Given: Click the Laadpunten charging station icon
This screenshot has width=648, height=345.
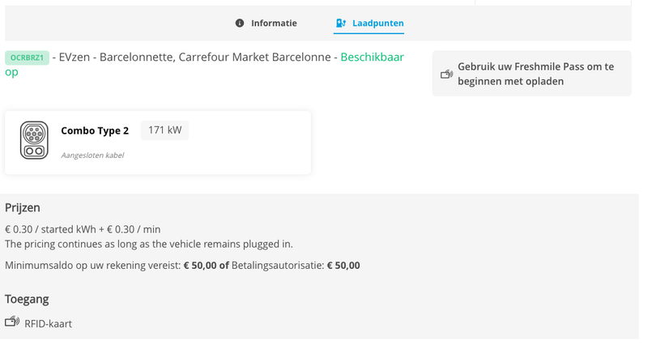Looking at the screenshot, I should (341, 23).
